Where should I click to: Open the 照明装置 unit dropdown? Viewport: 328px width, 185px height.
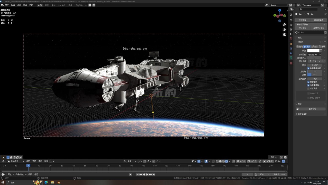tap(314, 54)
